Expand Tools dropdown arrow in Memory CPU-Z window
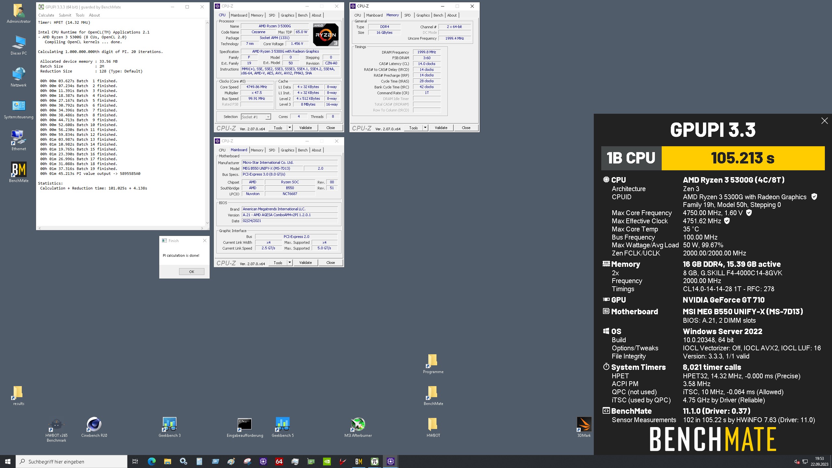The height and width of the screenshot is (468, 832). [x=425, y=128]
